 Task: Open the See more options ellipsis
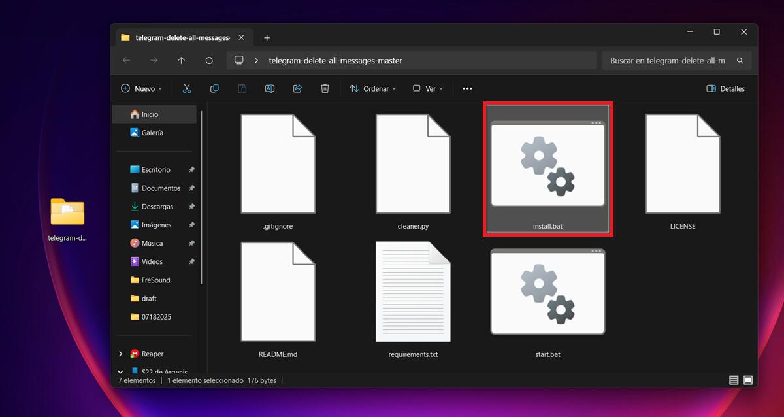(467, 88)
